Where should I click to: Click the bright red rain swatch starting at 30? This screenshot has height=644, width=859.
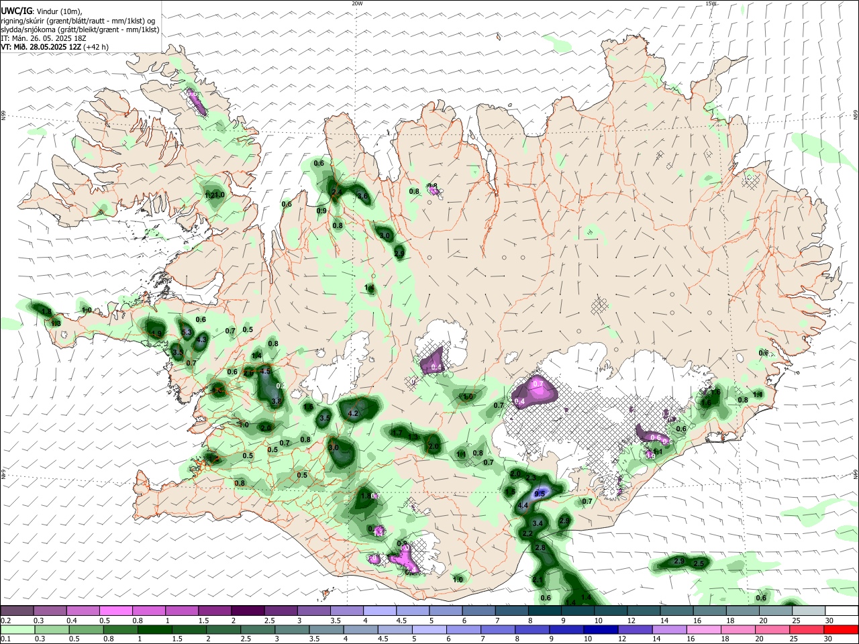pos(841,630)
